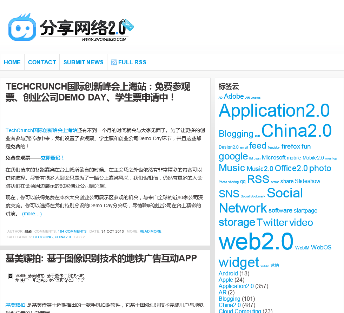344x313 pixels.
Task: Click the Design2.0 tag
Action: (x=229, y=147)
